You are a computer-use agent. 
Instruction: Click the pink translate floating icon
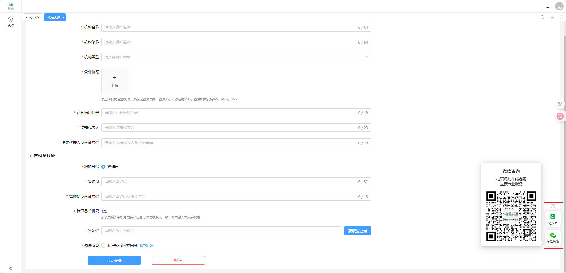pyautogui.click(x=560, y=116)
